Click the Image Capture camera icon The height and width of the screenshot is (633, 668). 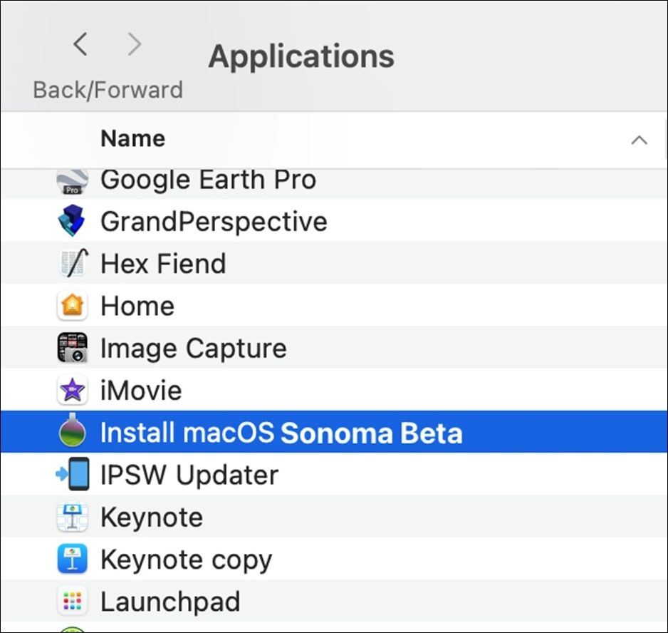pyautogui.click(x=72, y=349)
